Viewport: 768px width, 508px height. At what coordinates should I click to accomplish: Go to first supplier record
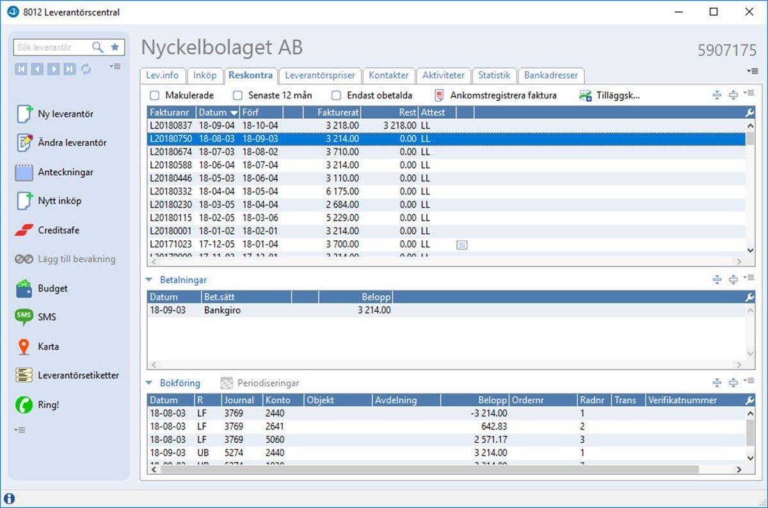21,68
